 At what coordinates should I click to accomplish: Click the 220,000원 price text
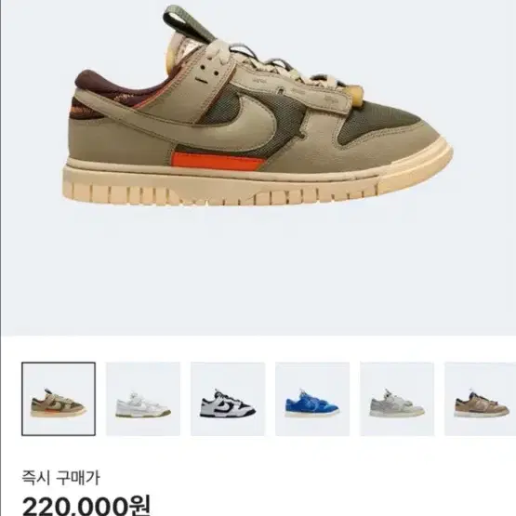[86, 506]
